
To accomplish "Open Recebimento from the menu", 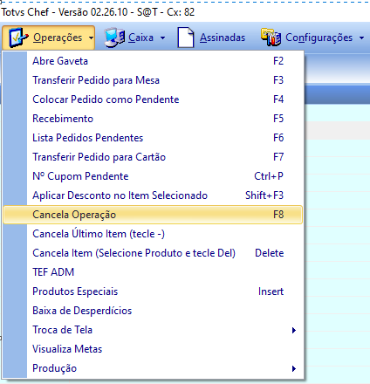I will (x=153, y=119).
